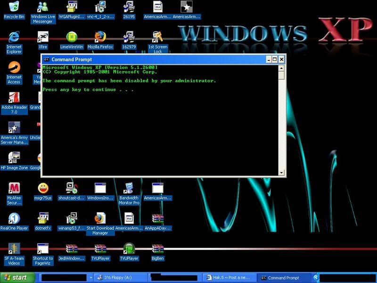Launch the Xfire shortcut
The width and height of the screenshot is (377, 283).
tap(43, 41)
